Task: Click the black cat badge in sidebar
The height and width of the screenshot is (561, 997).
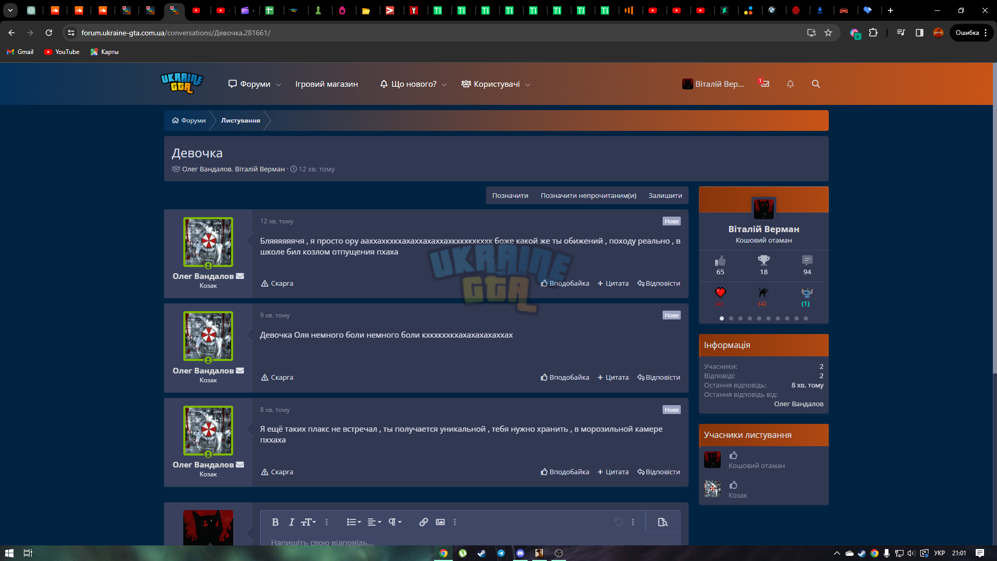Action: (x=763, y=293)
